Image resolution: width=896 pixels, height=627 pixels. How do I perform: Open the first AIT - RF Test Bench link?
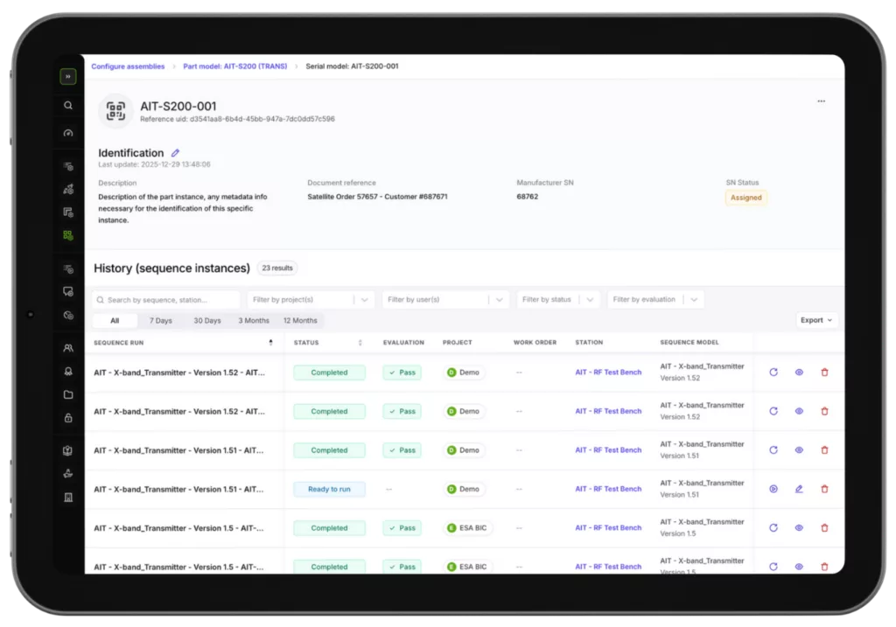pos(608,373)
